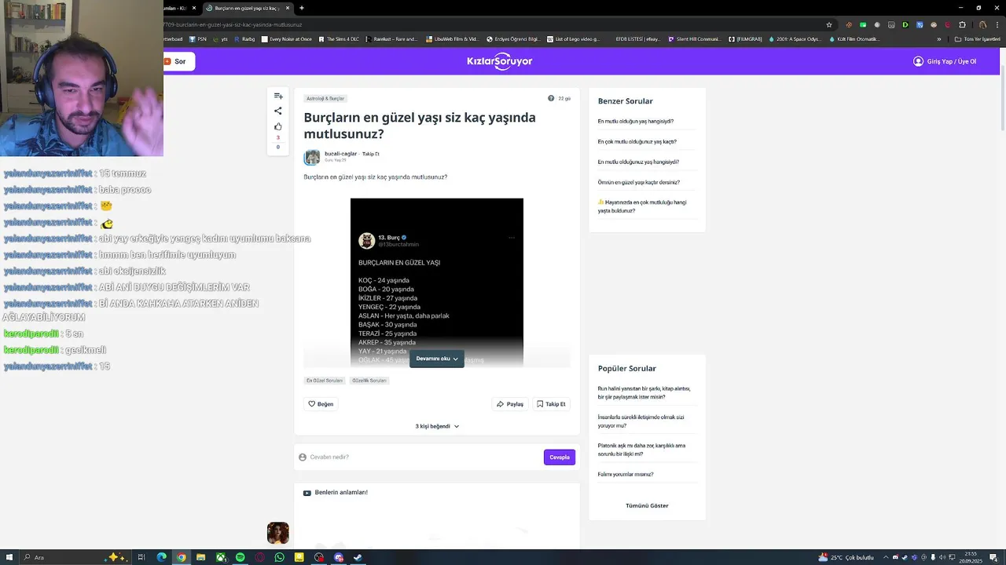Image resolution: width=1006 pixels, height=565 pixels.
Task: Like the post with Beğen button
Action: (321, 404)
